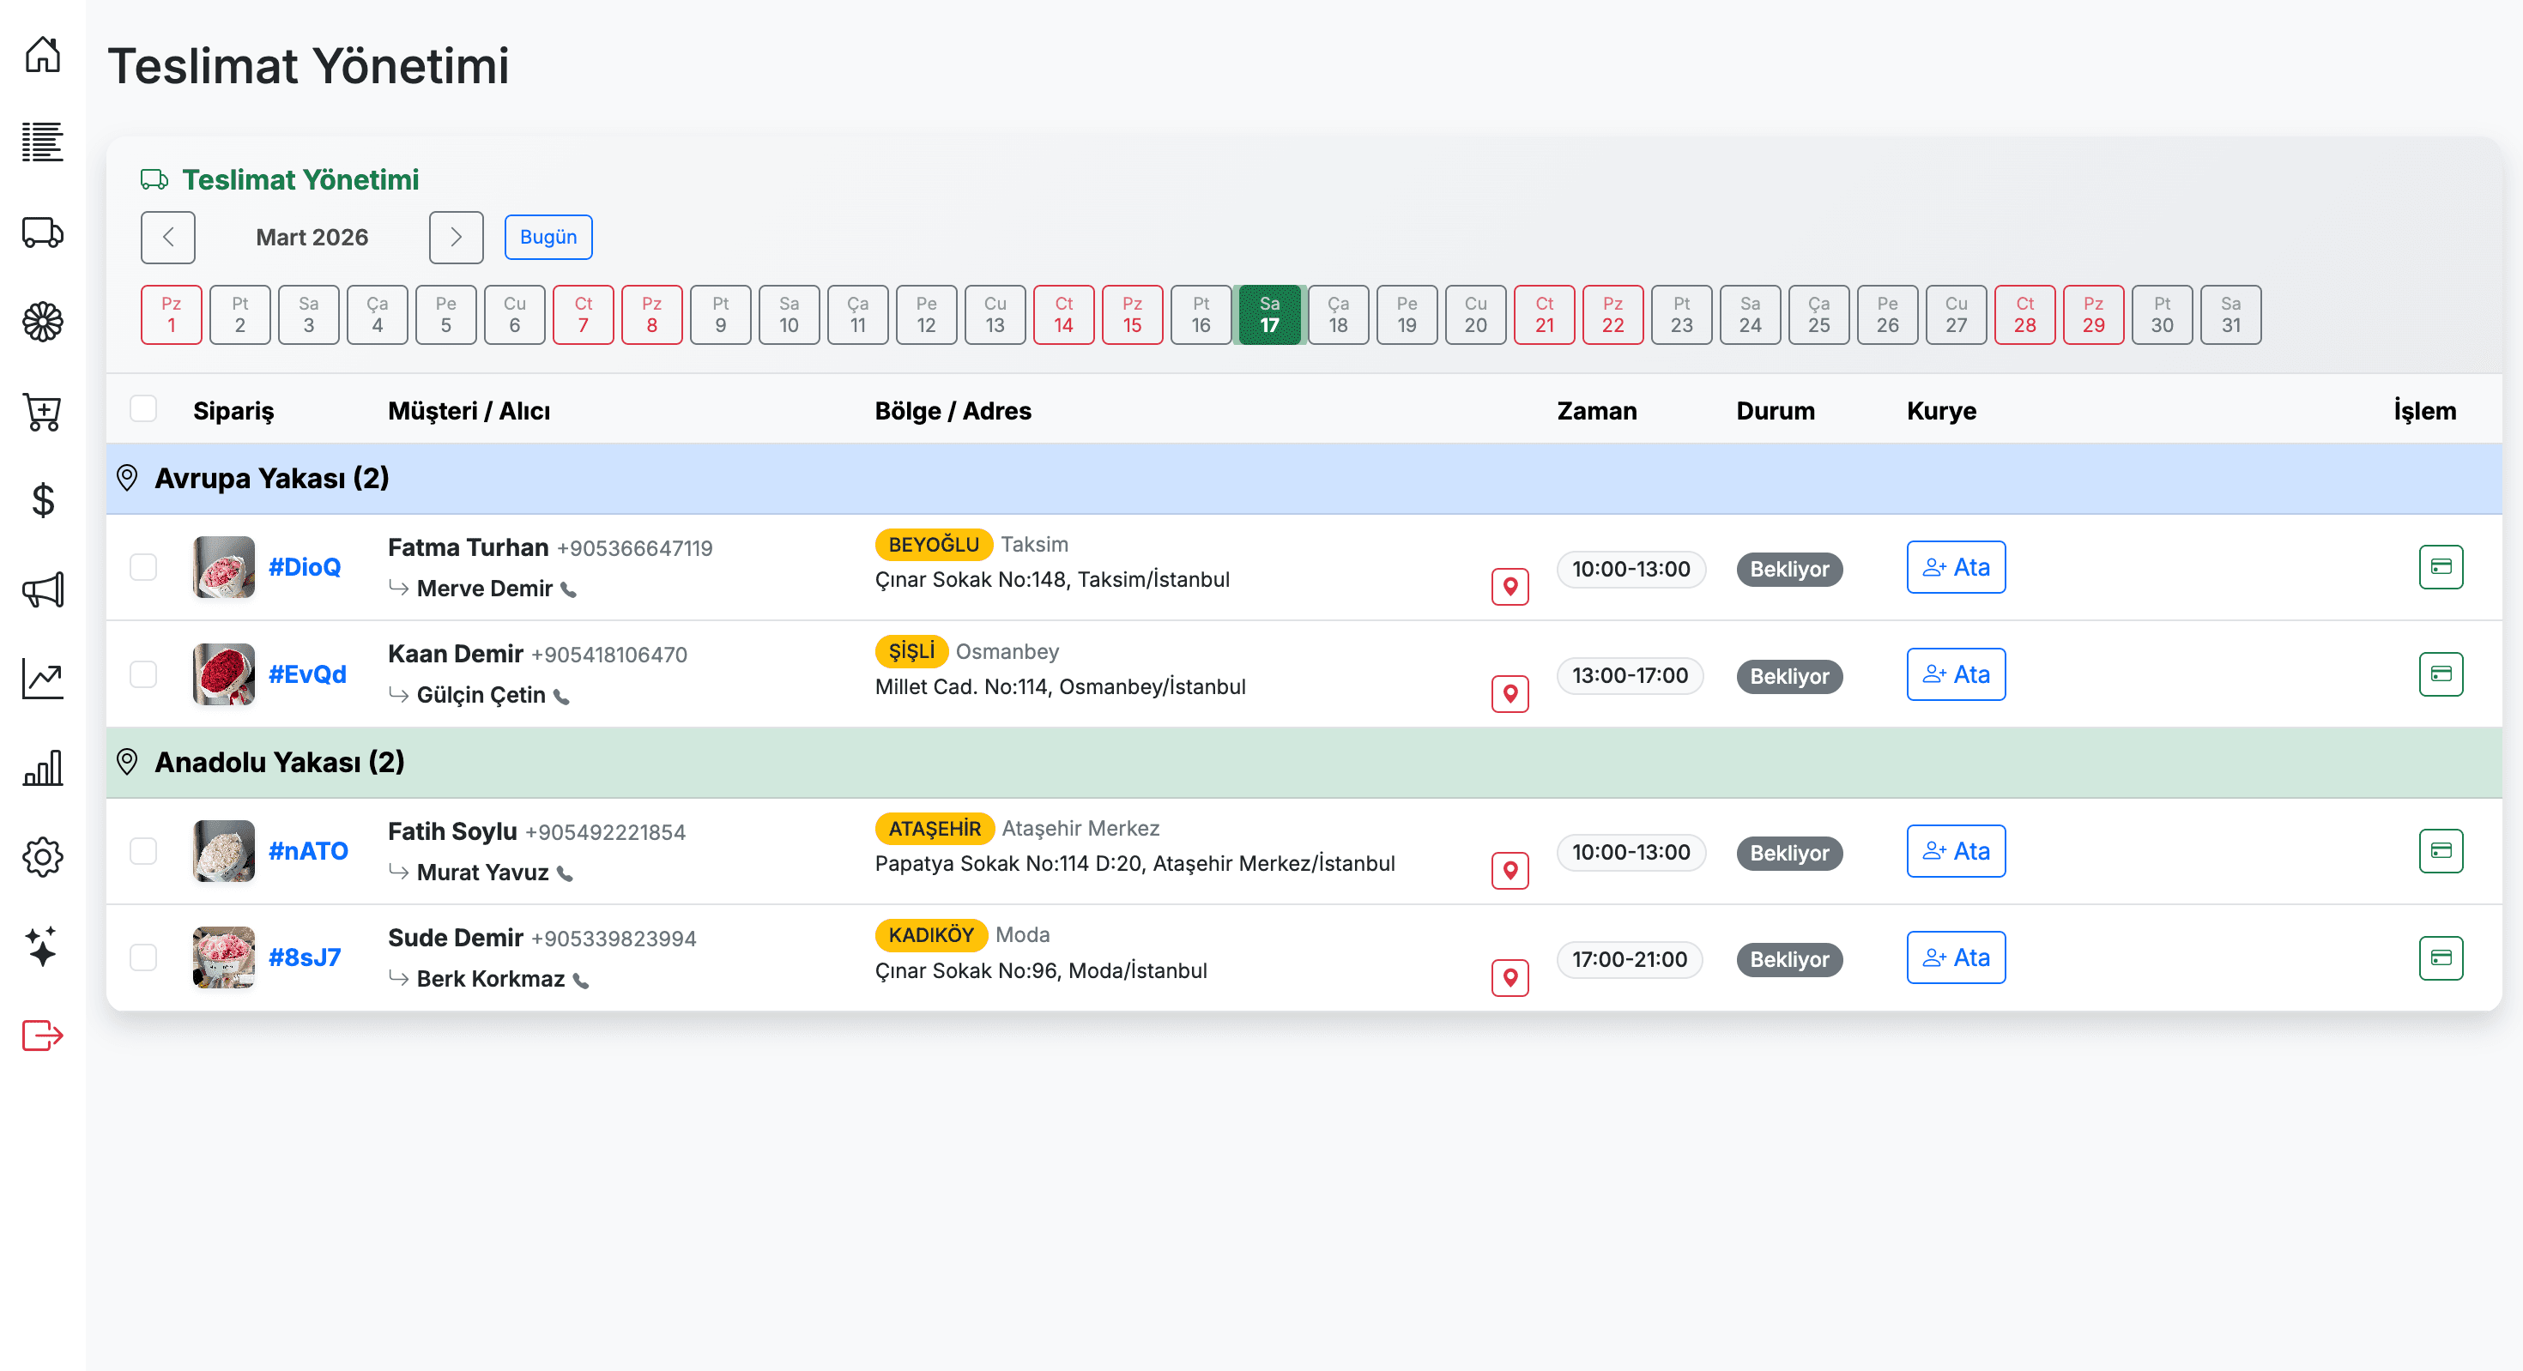Select checkbox for order #nATO
Screen dimensions: 2523x1371
coord(143,850)
